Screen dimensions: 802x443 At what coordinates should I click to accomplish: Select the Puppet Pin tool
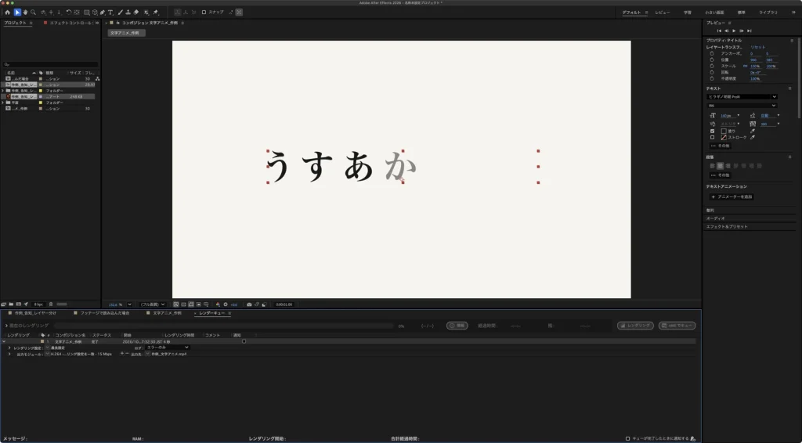point(156,13)
